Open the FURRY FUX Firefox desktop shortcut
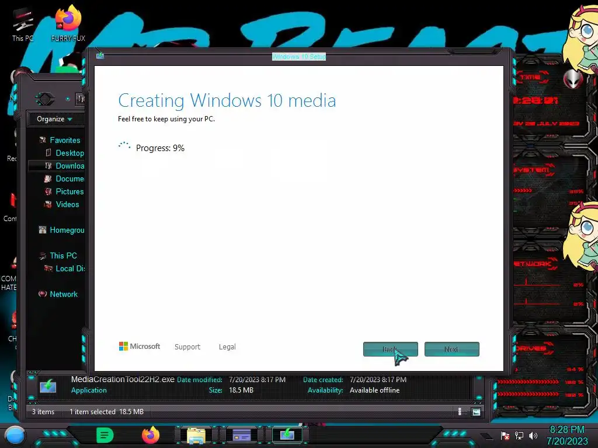This screenshot has height=448, width=598. (x=68, y=23)
